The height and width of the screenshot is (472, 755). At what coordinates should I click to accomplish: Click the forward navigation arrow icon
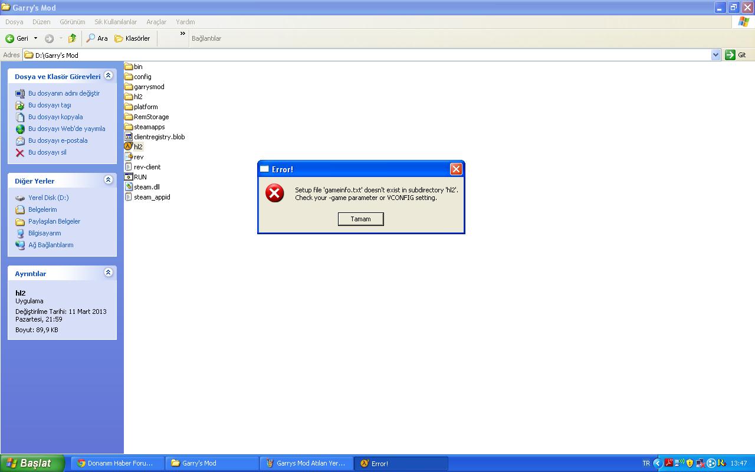click(x=50, y=38)
